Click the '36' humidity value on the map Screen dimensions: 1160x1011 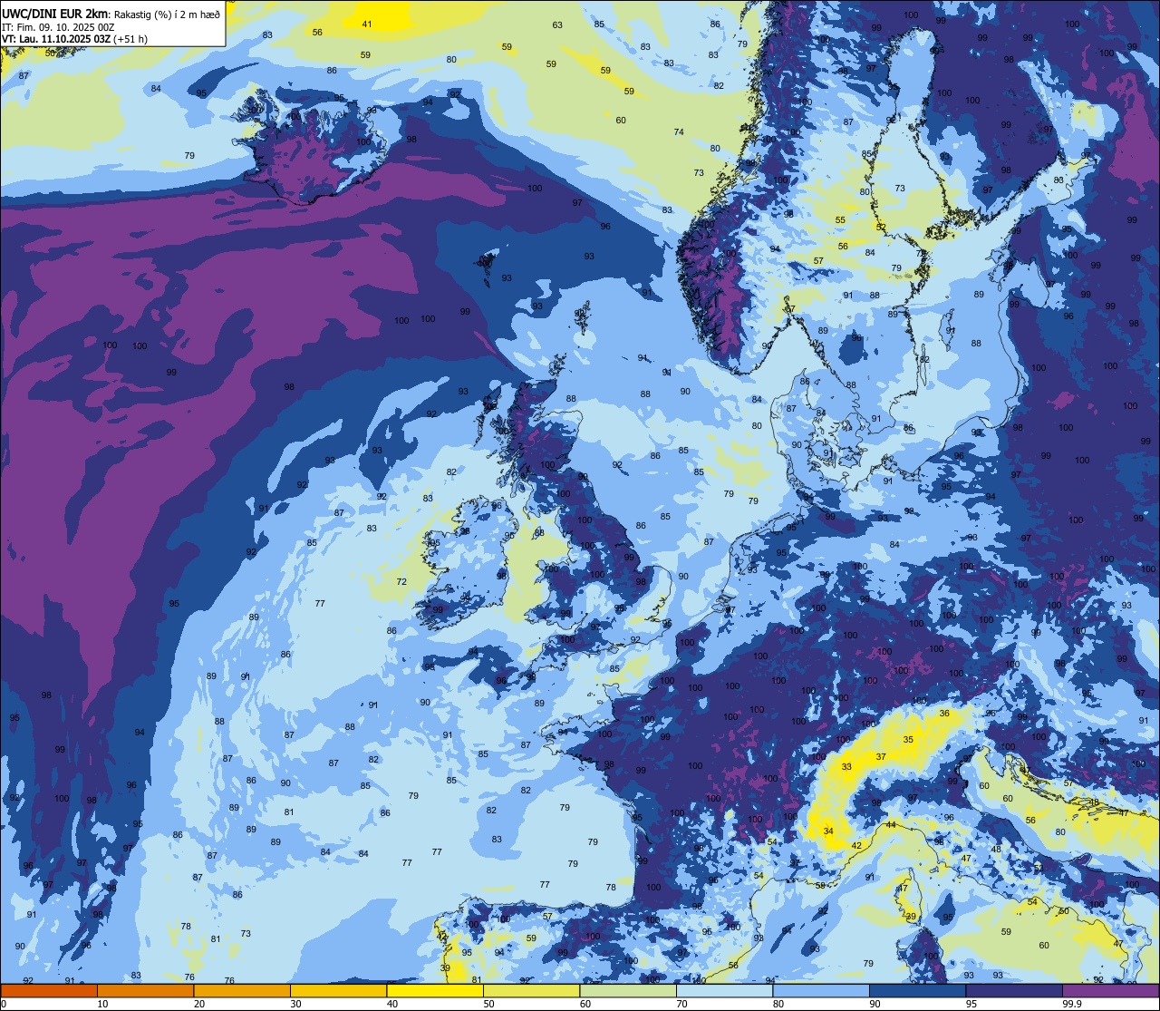944,714
